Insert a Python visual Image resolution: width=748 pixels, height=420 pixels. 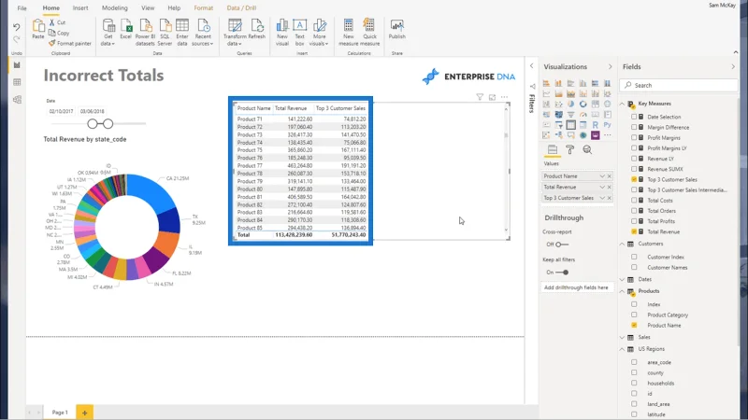[607, 125]
